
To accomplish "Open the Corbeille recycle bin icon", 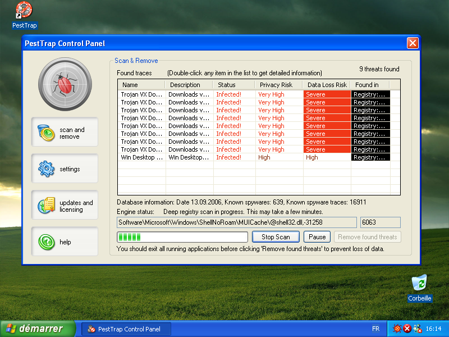I will tap(419, 283).
